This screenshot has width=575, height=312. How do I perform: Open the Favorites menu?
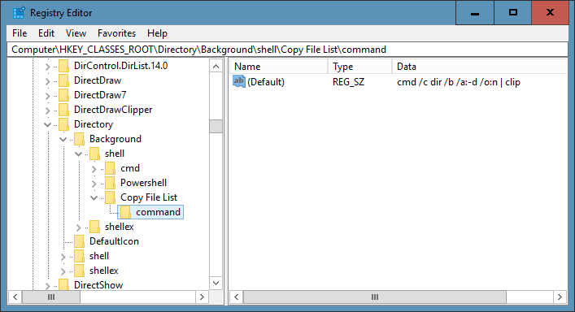pyautogui.click(x=116, y=33)
